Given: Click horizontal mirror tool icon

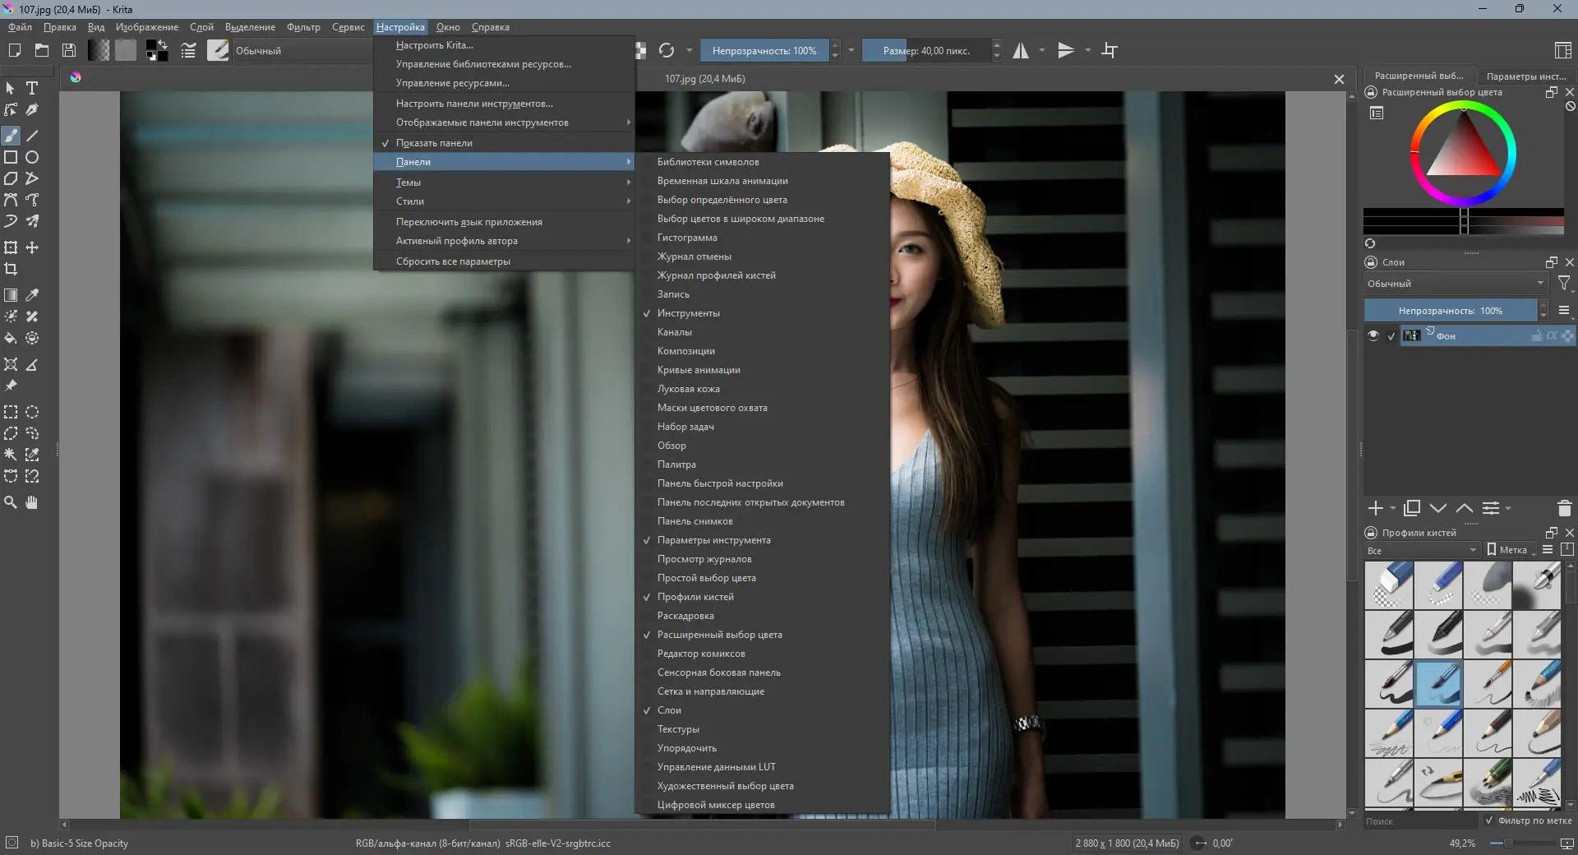Looking at the screenshot, I should pos(1020,50).
